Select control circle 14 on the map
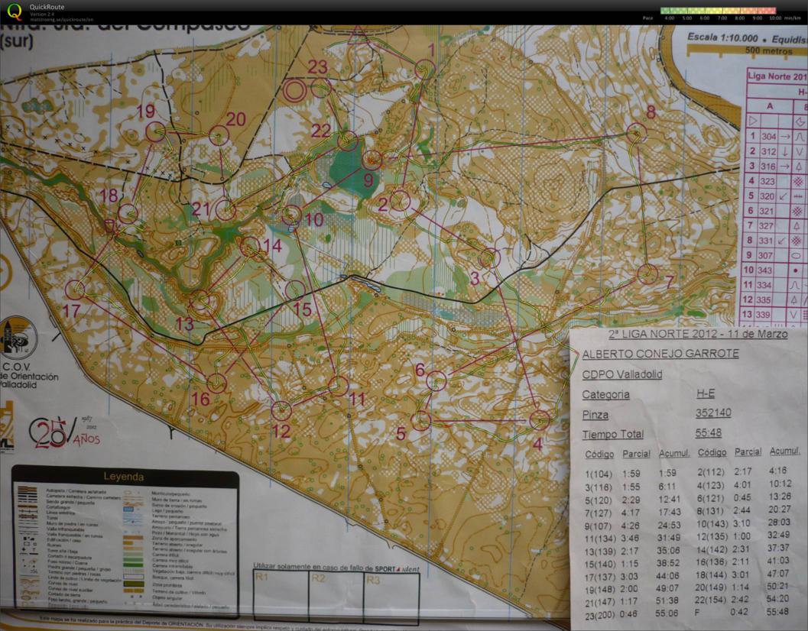This screenshot has height=631, width=808. coord(250,247)
